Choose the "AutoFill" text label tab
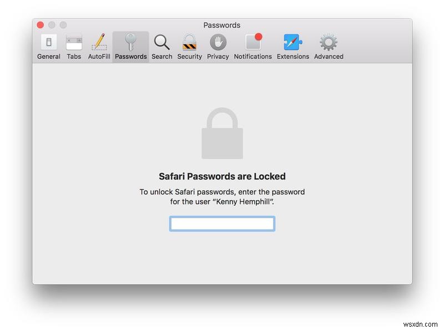444x330 pixels. coord(99,57)
